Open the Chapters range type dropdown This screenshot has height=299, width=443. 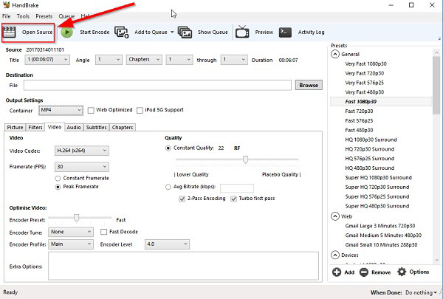click(144, 60)
